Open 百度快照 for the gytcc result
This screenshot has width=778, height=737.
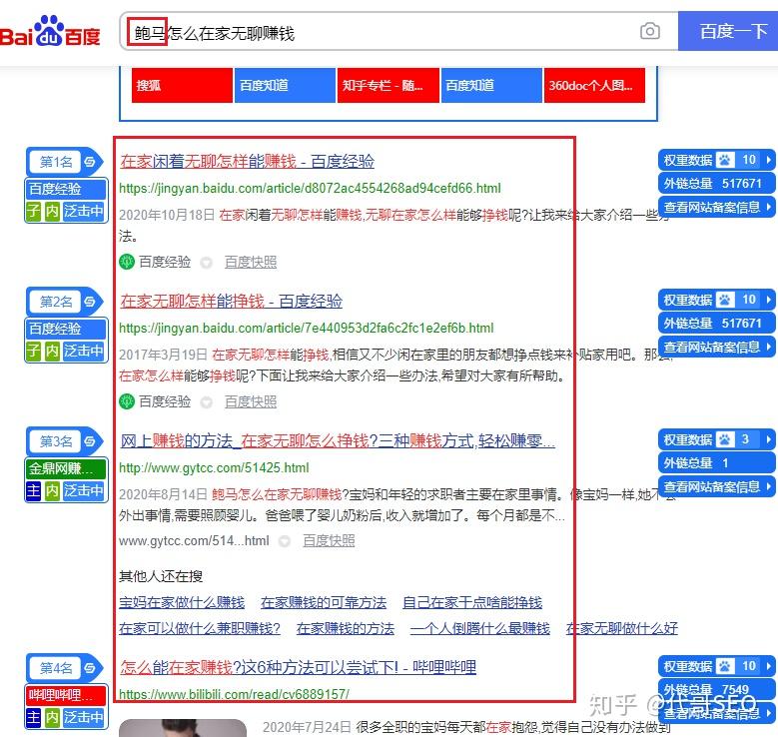point(329,540)
